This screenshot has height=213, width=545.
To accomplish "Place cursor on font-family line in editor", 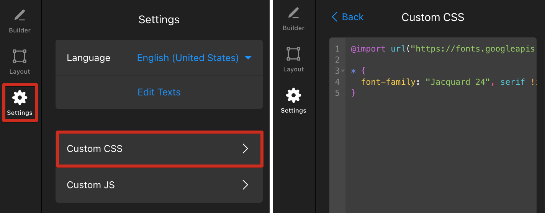I will click(x=448, y=82).
